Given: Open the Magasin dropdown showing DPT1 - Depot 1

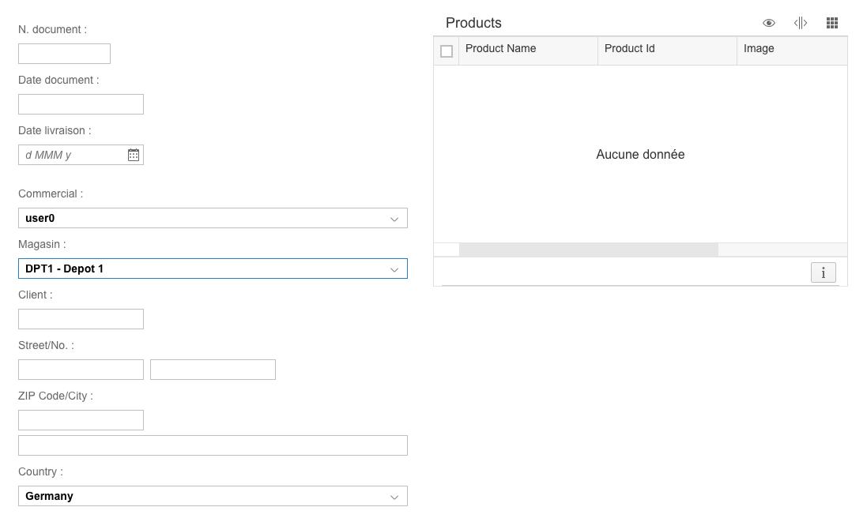Looking at the screenshot, I should click(213, 269).
